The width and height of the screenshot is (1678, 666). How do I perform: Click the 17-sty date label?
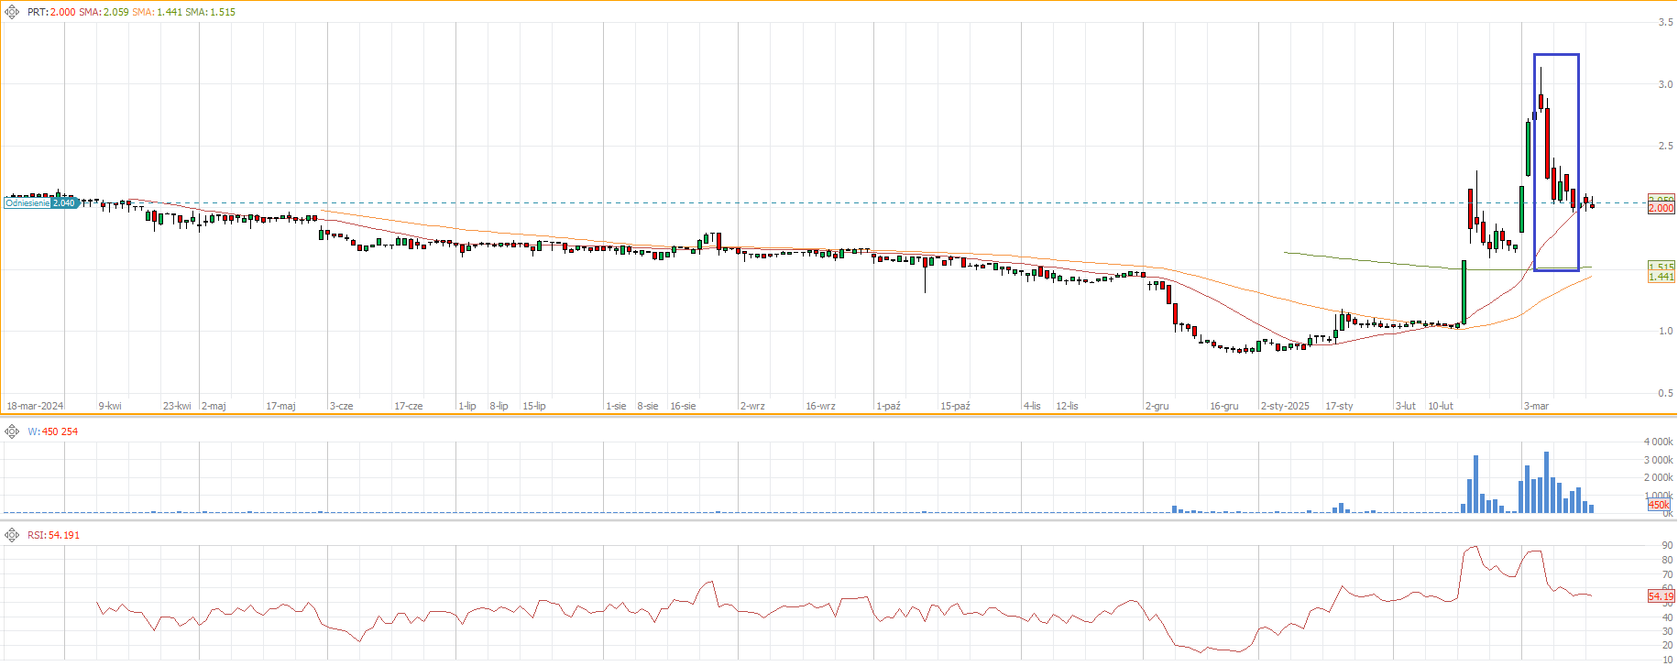(x=1339, y=406)
